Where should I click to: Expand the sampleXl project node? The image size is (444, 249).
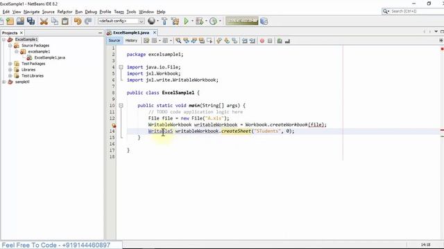pos(4,82)
